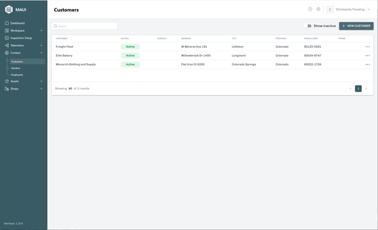Click Active status badge for Freight Fleet
The height and width of the screenshot is (230, 378).
(130, 47)
